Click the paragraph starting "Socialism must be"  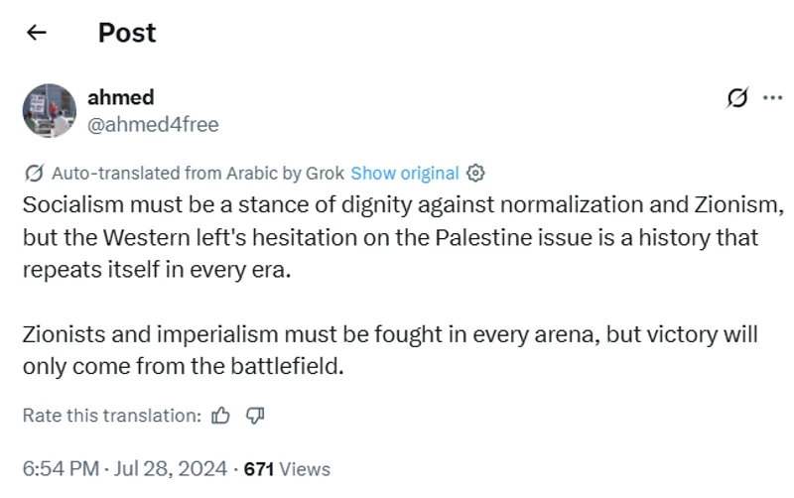click(397, 238)
